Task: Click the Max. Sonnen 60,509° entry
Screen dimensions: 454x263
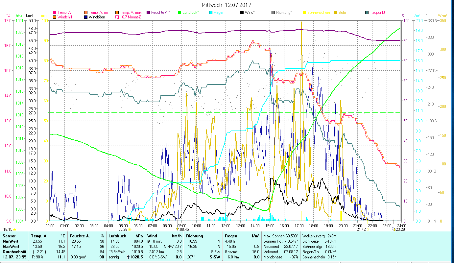Action: [280, 236]
